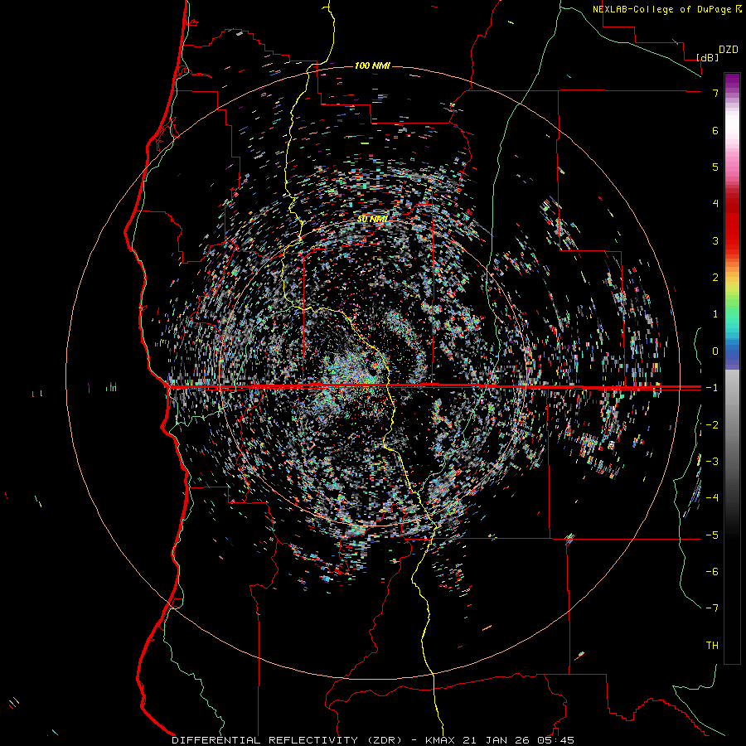
Task: Click the 4 value on color scale
Action: point(715,204)
